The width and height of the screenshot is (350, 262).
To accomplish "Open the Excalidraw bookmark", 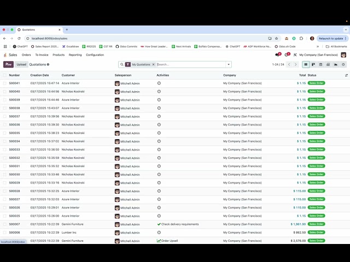I will (x=71, y=46).
